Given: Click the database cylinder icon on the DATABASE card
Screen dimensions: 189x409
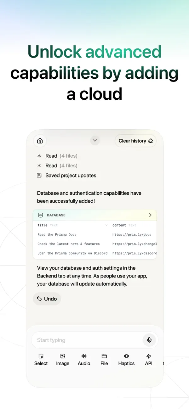Looking at the screenshot, I should point(41,215).
